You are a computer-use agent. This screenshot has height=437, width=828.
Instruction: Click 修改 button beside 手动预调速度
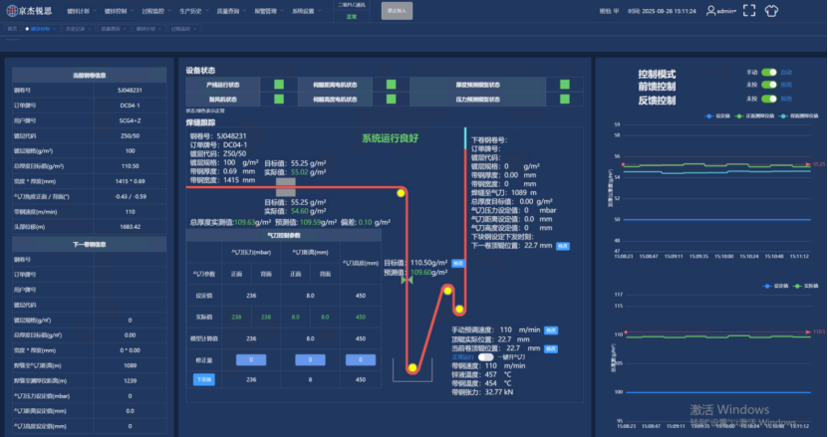coord(552,328)
